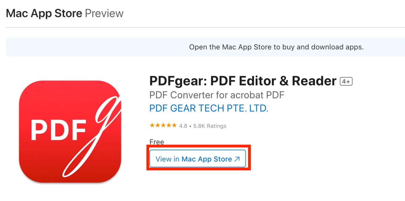Screen dimensions: 405x201
Task: Click the fourth orange star icon
Action: coord(168,125)
